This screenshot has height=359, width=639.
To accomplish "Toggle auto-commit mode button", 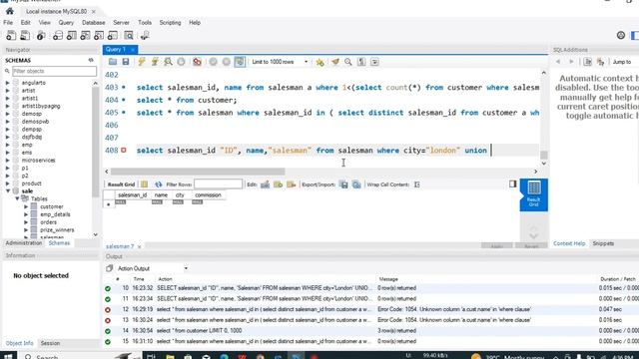I will tap(240, 62).
